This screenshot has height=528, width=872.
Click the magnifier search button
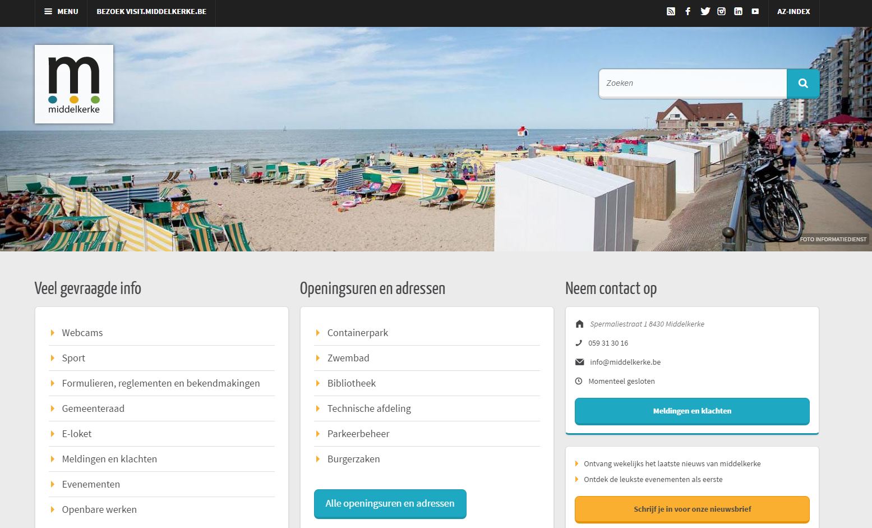click(803, 84)
